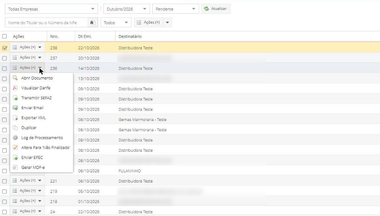The height and width of the screenshot is (216, 380).
Task: Click the PDF icon for Visualizar Danfe
Action: (x=15, y=88)
